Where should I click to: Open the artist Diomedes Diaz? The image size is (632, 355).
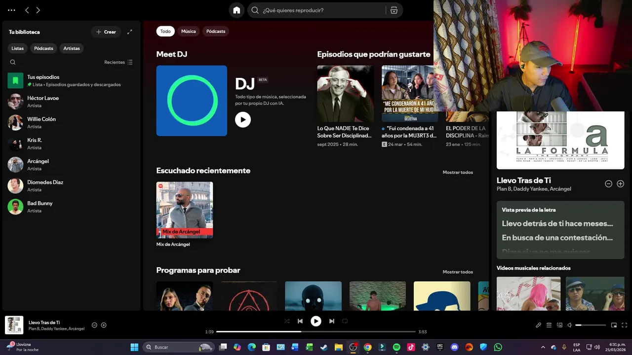[x=72, y=186]
